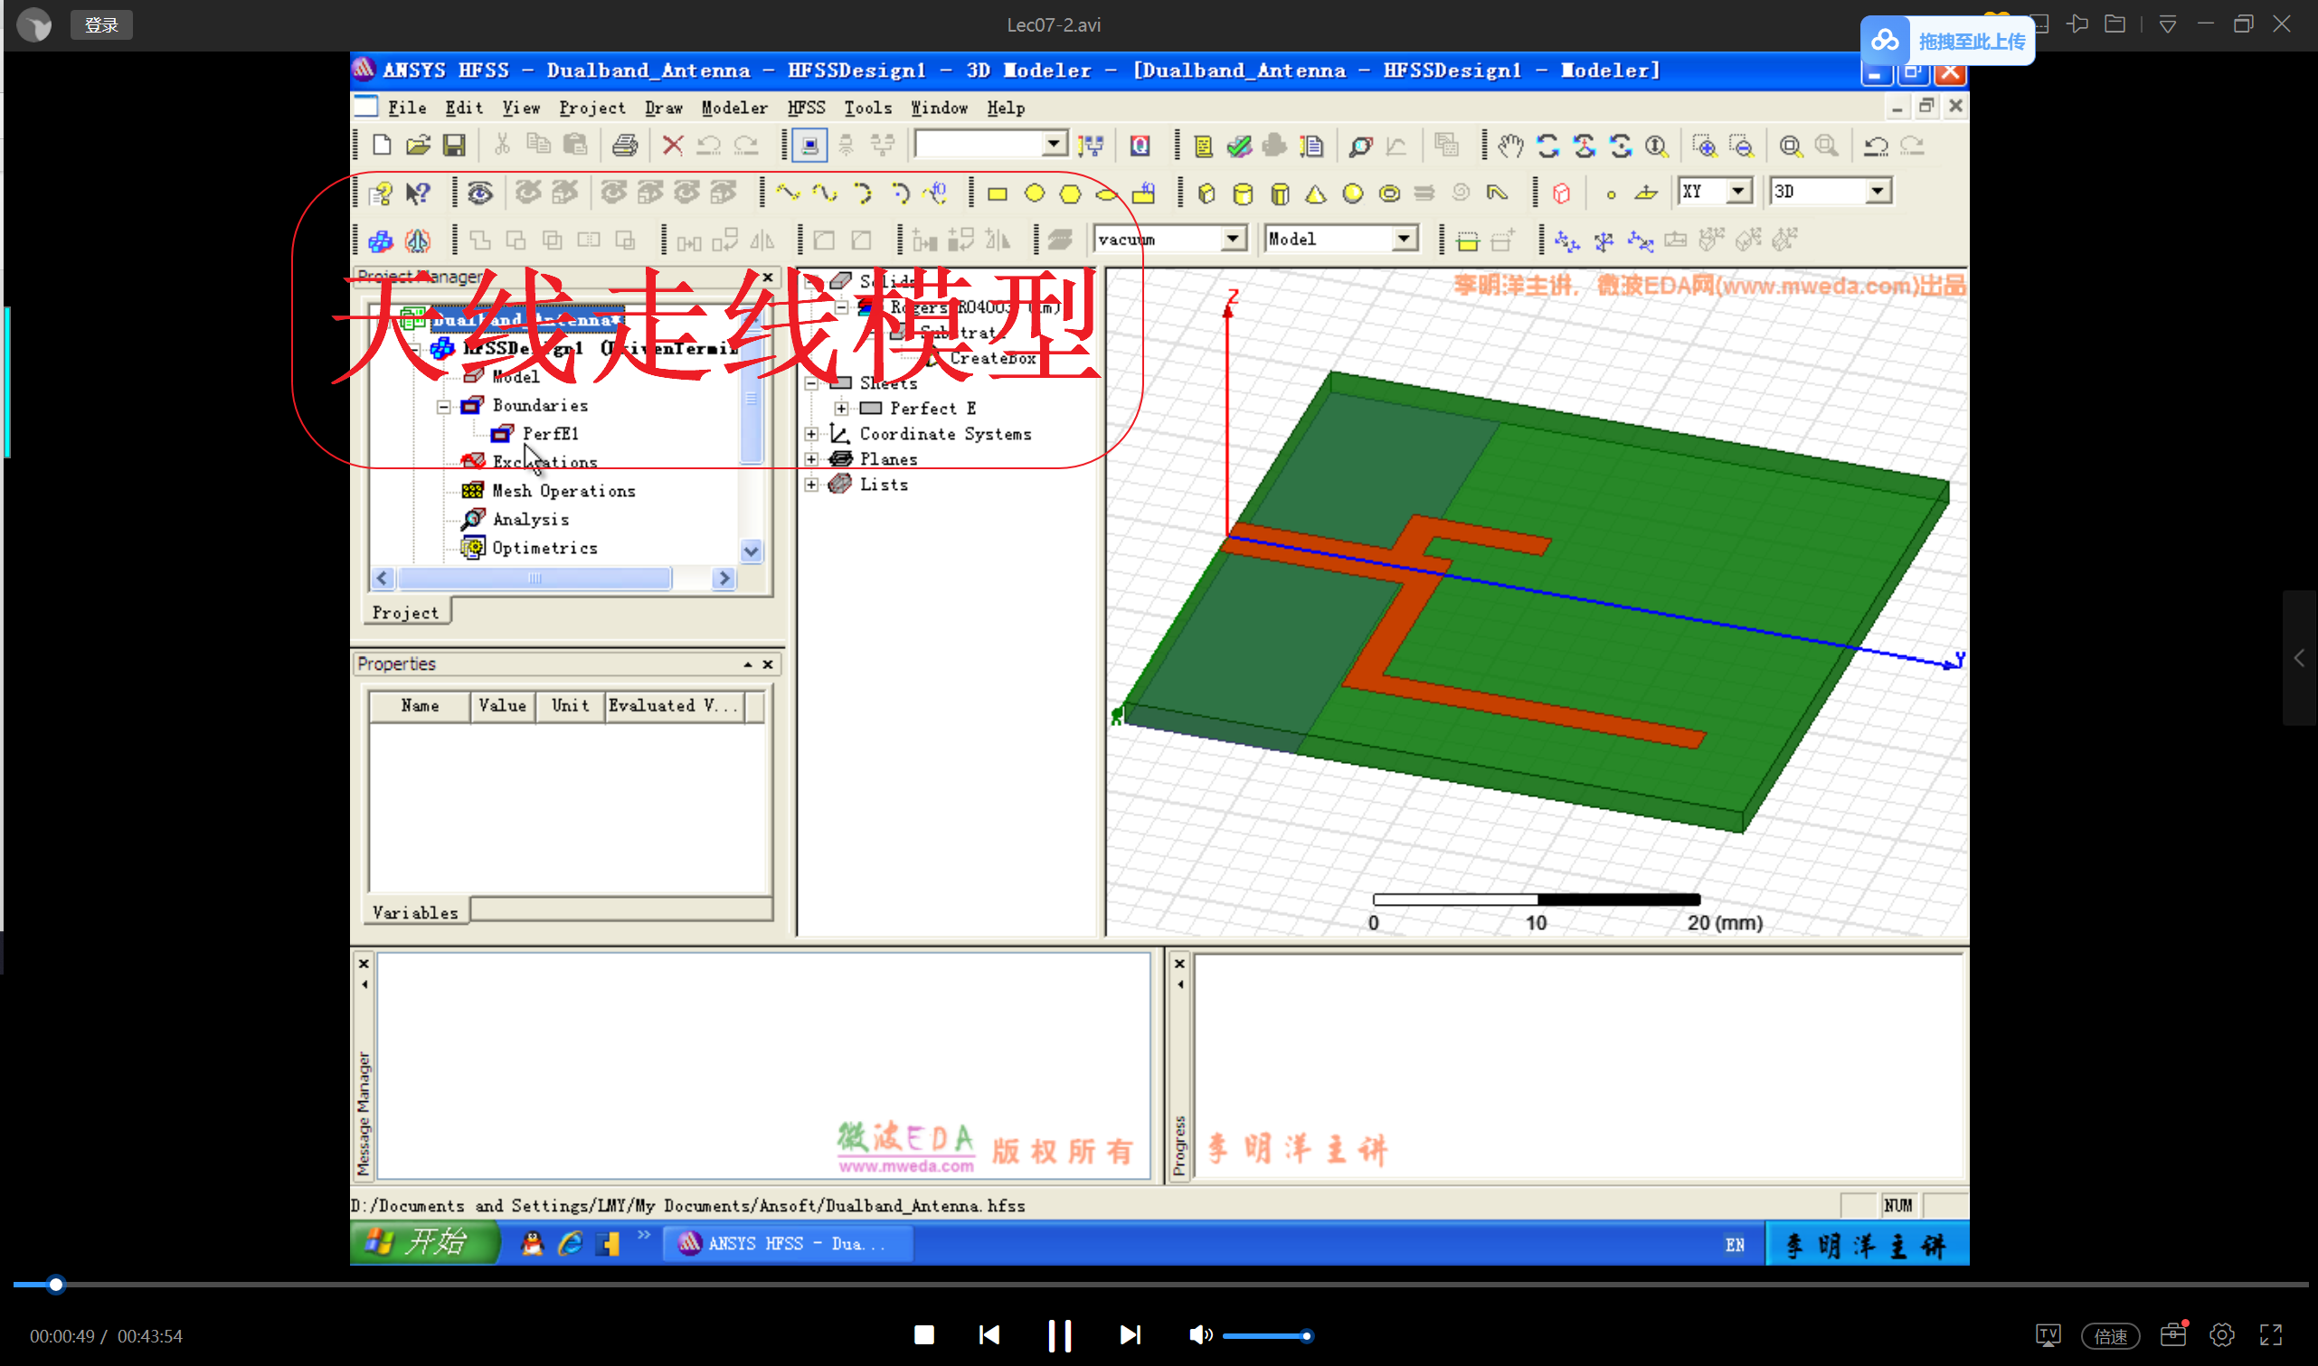The image size is (2318, 1366).
Task: Open the 3D movement mode dropdown
Action: tap(1877, 192)
